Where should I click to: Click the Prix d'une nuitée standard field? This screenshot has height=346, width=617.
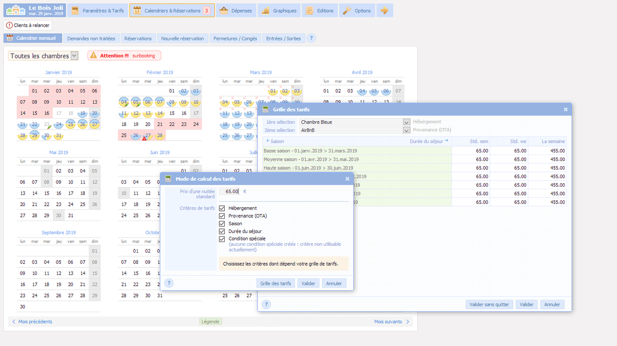click(x=229, y=191)
